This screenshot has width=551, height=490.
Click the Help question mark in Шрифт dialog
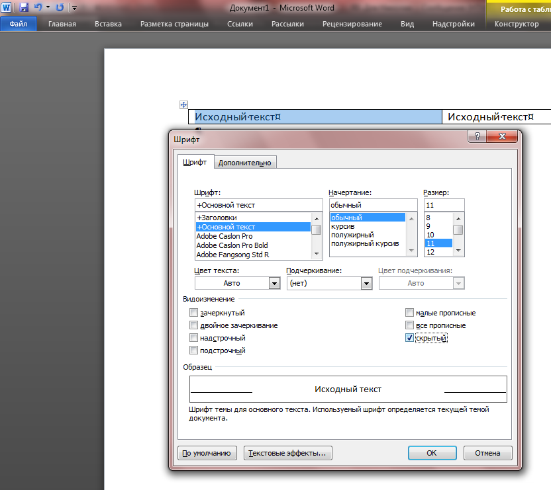pos(474,136)
